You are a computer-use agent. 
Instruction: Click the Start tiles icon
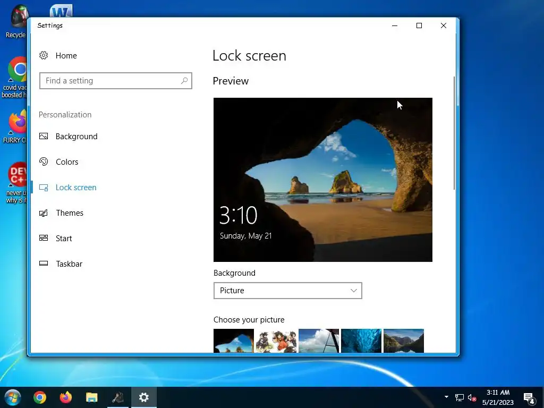coord(44,238)
